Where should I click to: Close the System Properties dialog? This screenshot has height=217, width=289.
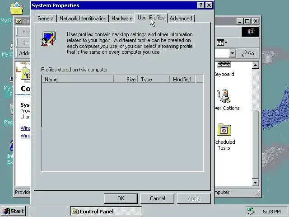point(209,5)
